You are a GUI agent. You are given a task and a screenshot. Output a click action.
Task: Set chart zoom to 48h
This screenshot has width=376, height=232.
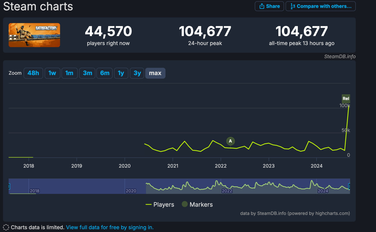pos(33,73)
